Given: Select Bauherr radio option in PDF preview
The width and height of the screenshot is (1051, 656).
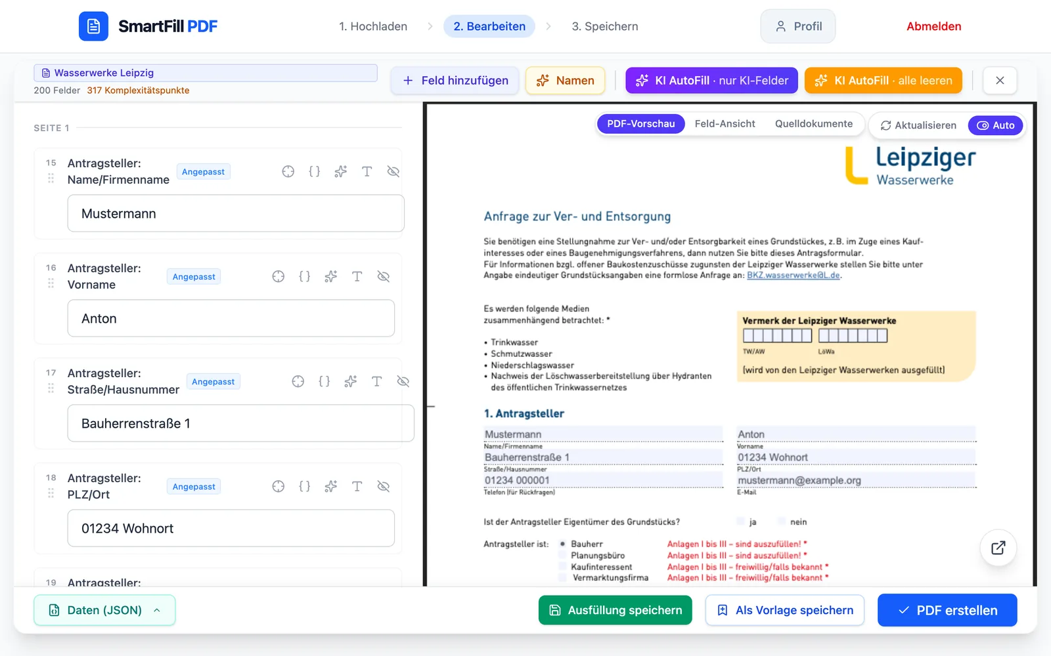Looking at the screenshot, I should (563, 544).
